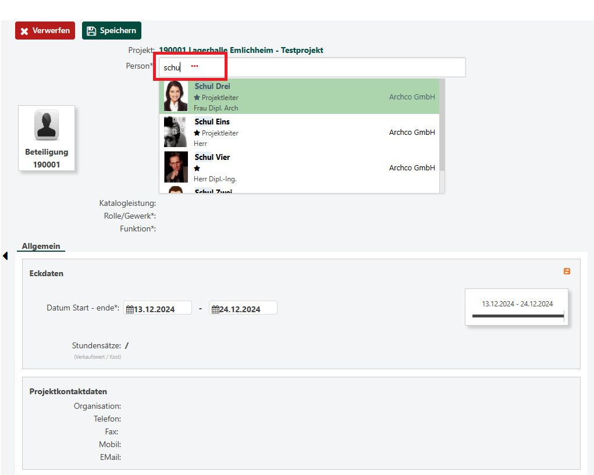
Task: Switch to the Allgemein tab
Action: 41,247
